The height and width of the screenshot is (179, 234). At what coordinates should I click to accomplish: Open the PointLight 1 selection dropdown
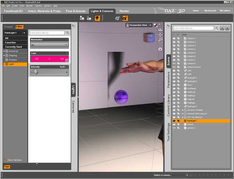pos(15,33)
